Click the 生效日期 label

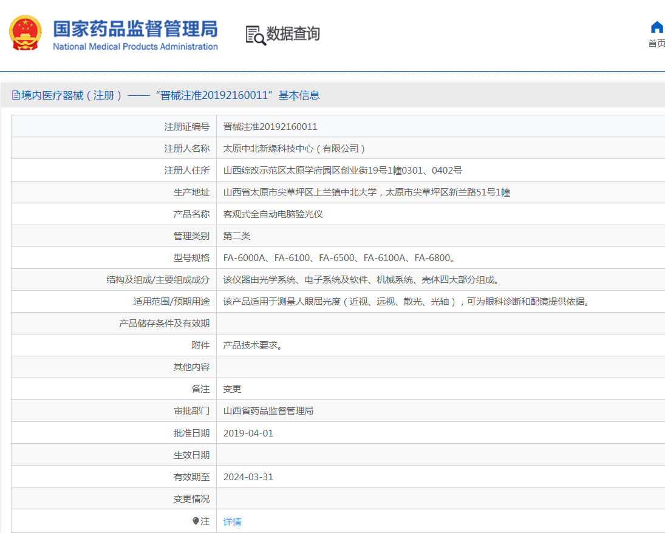tap(191, 455)
